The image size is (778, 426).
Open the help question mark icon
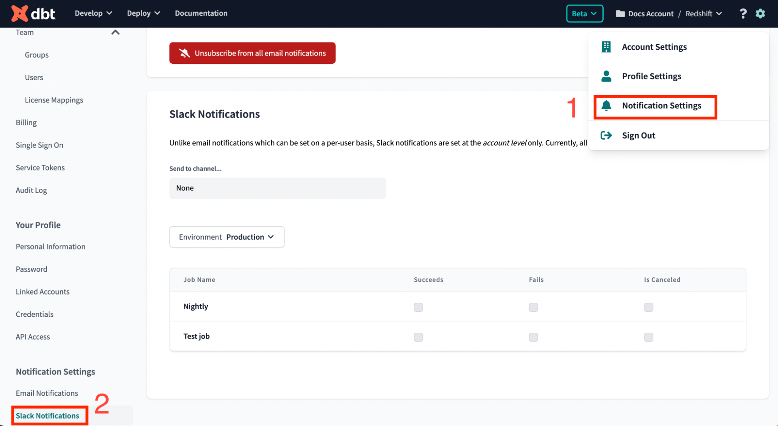click(743, 14)
